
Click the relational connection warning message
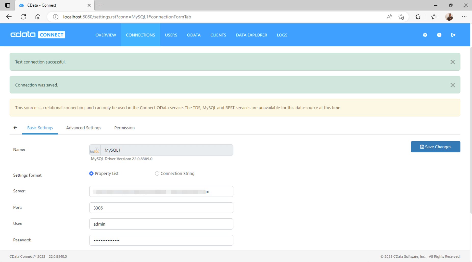click(235, 108)
